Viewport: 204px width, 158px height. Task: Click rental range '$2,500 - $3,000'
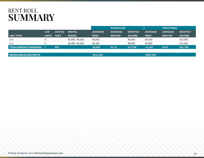76,40
